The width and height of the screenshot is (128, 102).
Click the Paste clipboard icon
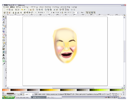tap(33, 10)
